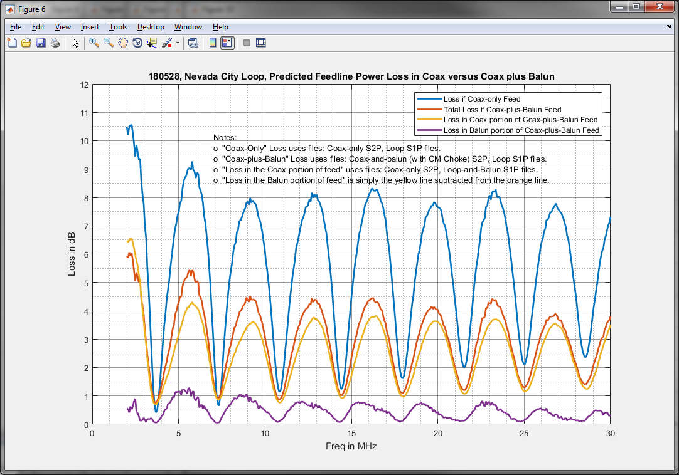Activate the Zoom Out magnifier tool
The width and height of the screenshot is (679, 475).
(x=109, y=43)
